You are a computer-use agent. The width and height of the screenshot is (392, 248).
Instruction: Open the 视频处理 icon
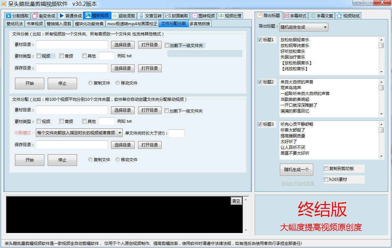(221, 16)
